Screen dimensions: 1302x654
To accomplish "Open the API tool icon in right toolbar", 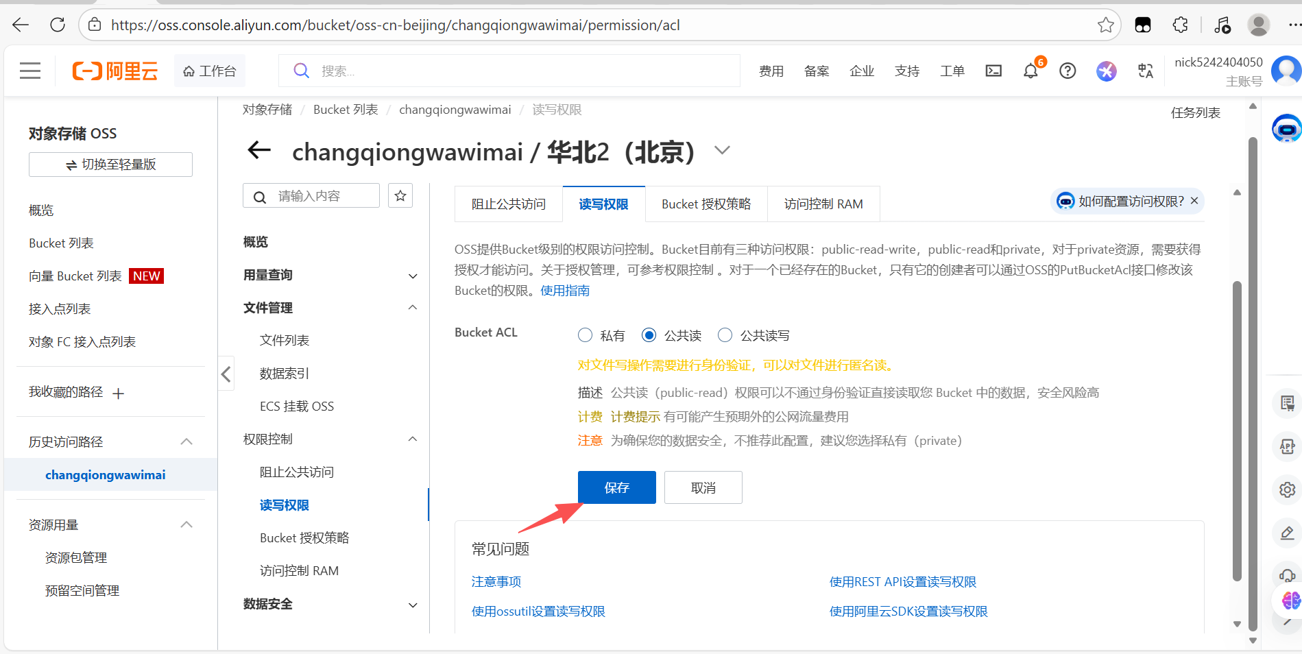I will (x=1287, y=447).
